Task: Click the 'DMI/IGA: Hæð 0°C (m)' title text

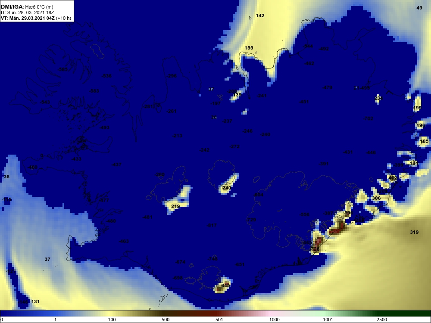Action: [x=27, y=7]
